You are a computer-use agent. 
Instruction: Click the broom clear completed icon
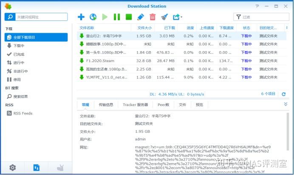tap(164, 17)
